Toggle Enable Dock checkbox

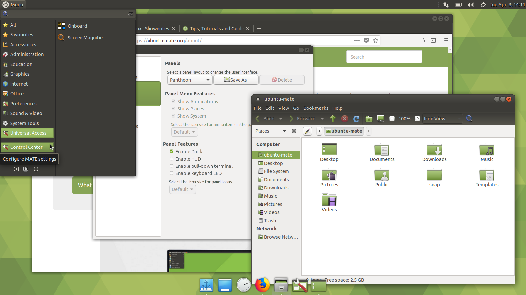coord(172,151)
